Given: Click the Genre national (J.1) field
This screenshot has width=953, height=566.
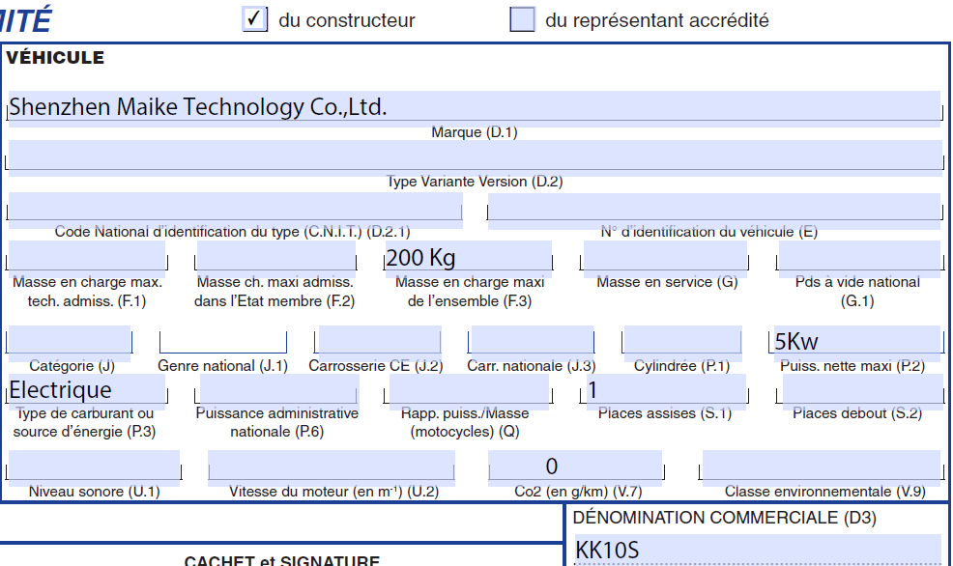Looking at the screenshot, I should point(223,342).
